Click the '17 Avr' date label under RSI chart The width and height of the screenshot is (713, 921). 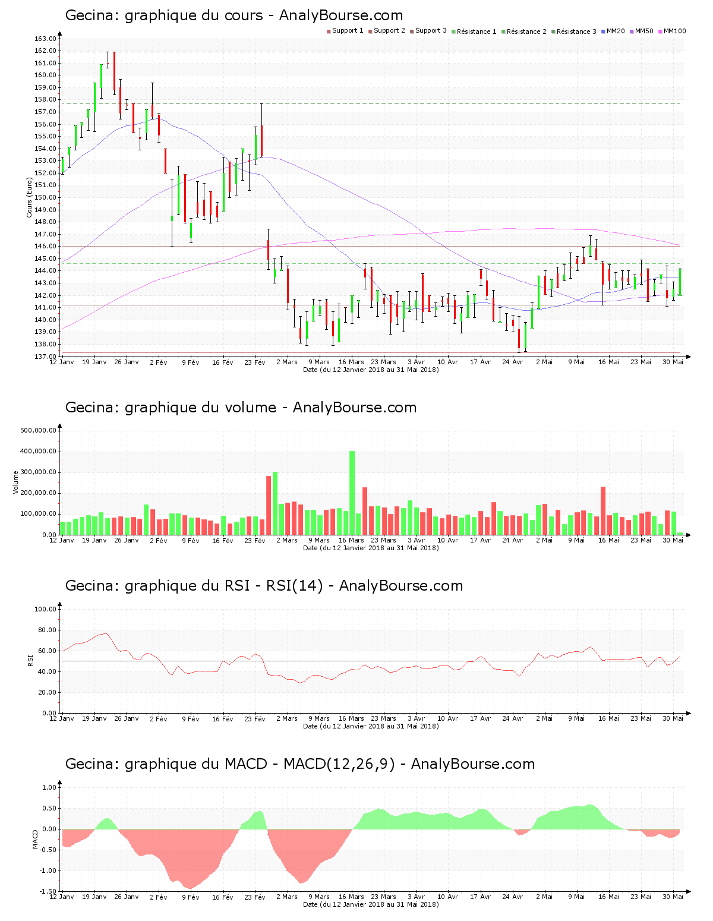480,718
